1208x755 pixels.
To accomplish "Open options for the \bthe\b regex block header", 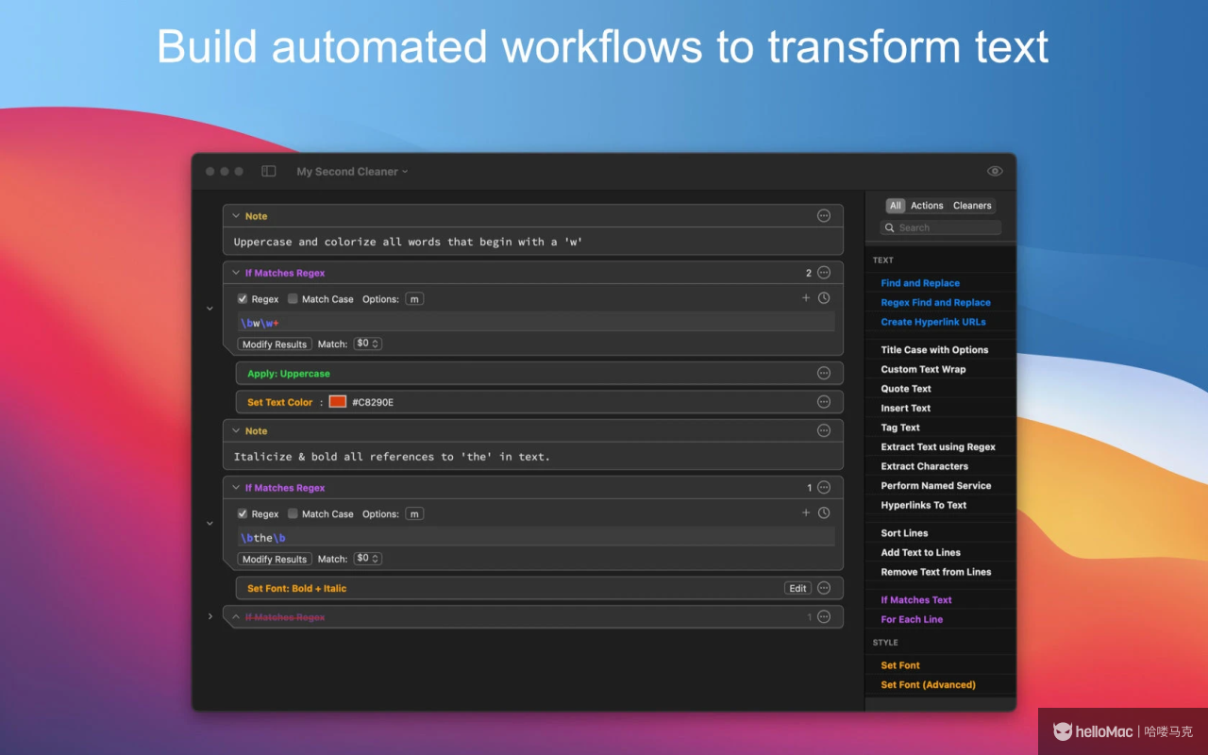I will pyautogui.click(x=824, y=488).
